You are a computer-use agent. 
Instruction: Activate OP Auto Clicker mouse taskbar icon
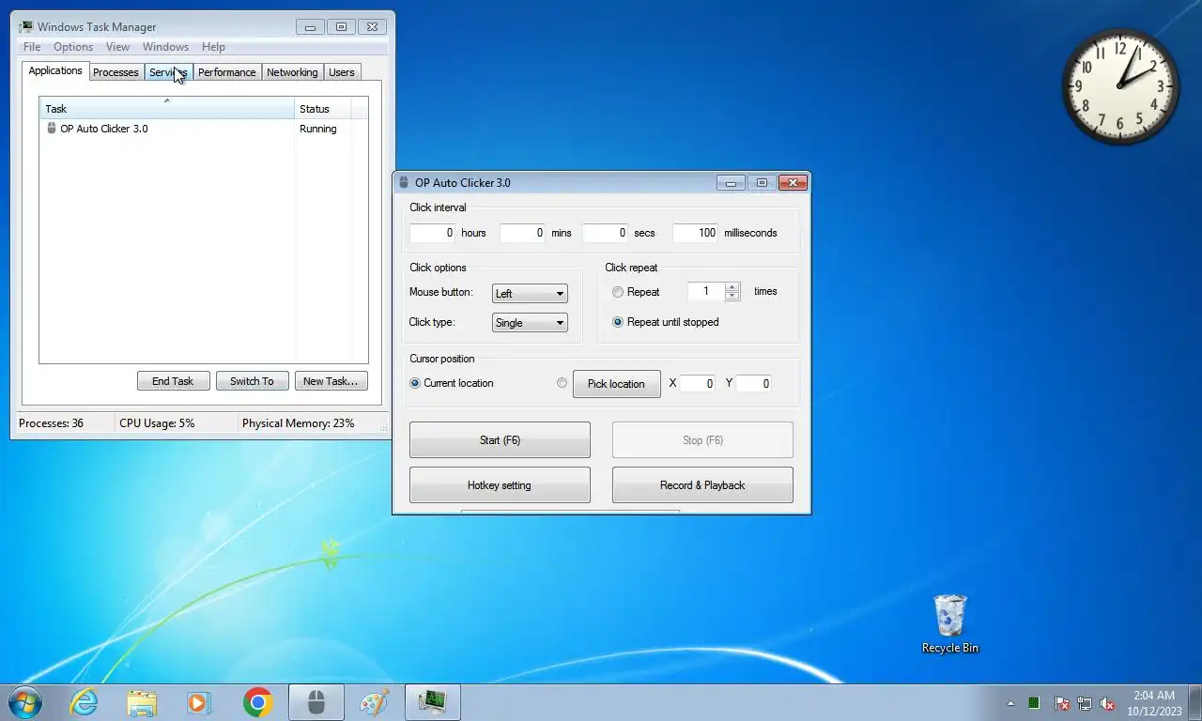point(316,702)
